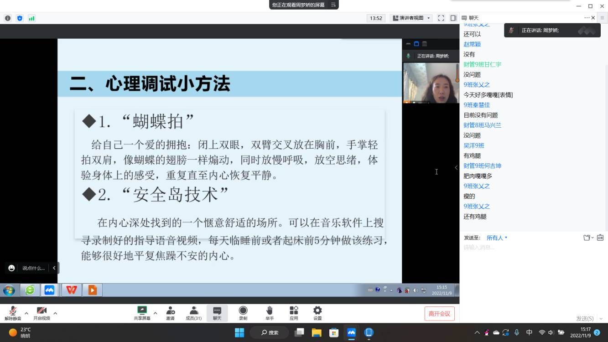Open meeting 设置 settings gear
The height and width of the screenshot is (342, 608).
tap(317, 313)
